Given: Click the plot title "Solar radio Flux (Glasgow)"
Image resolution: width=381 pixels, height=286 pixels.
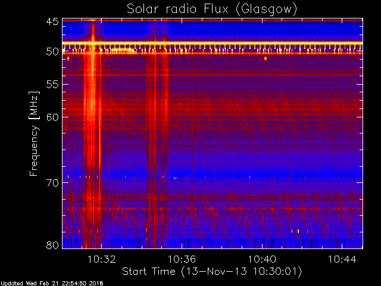Looking at the screenshot, I should 212,10.
